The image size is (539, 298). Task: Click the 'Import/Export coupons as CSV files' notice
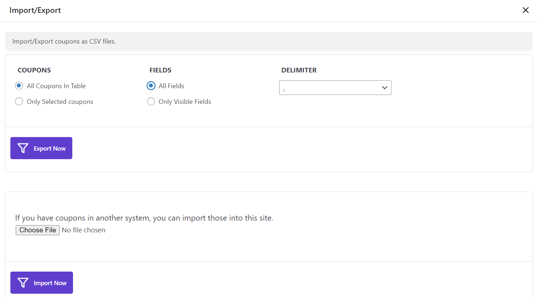pyautogui.click(x=64, y=41)
